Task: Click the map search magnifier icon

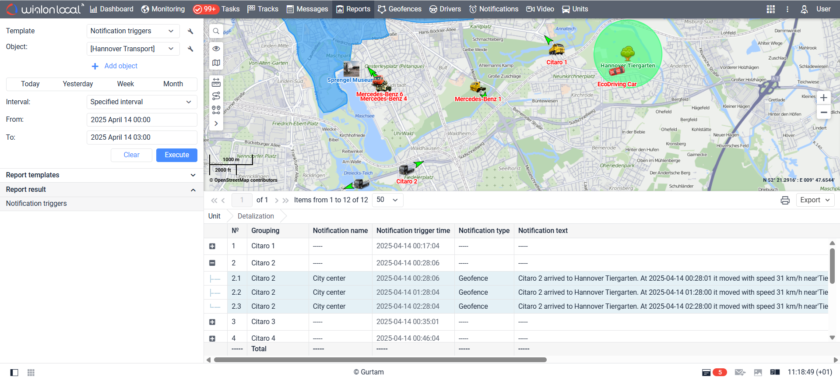Action: point(216,31)
